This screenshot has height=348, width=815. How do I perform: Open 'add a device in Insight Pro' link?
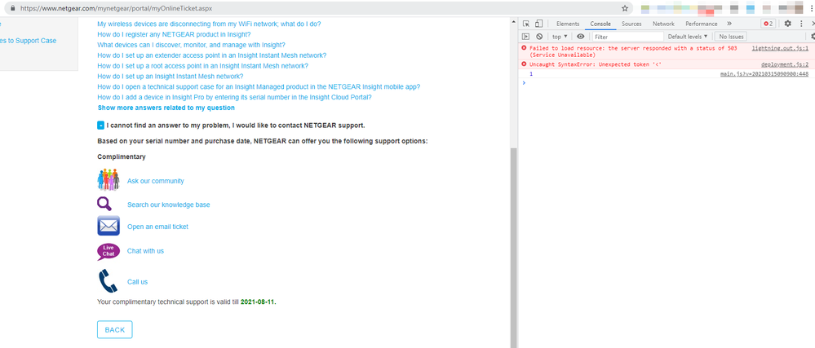pyautogui.click(x=234, y=97)
